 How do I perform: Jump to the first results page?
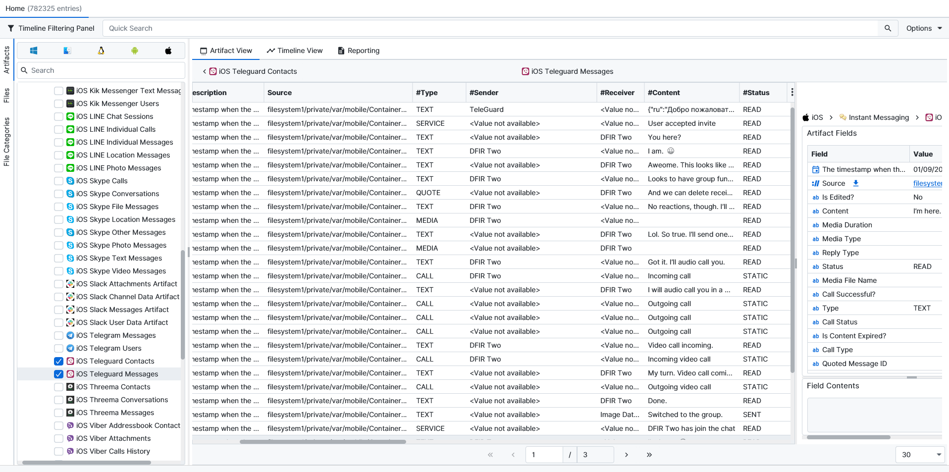[490, 455]
